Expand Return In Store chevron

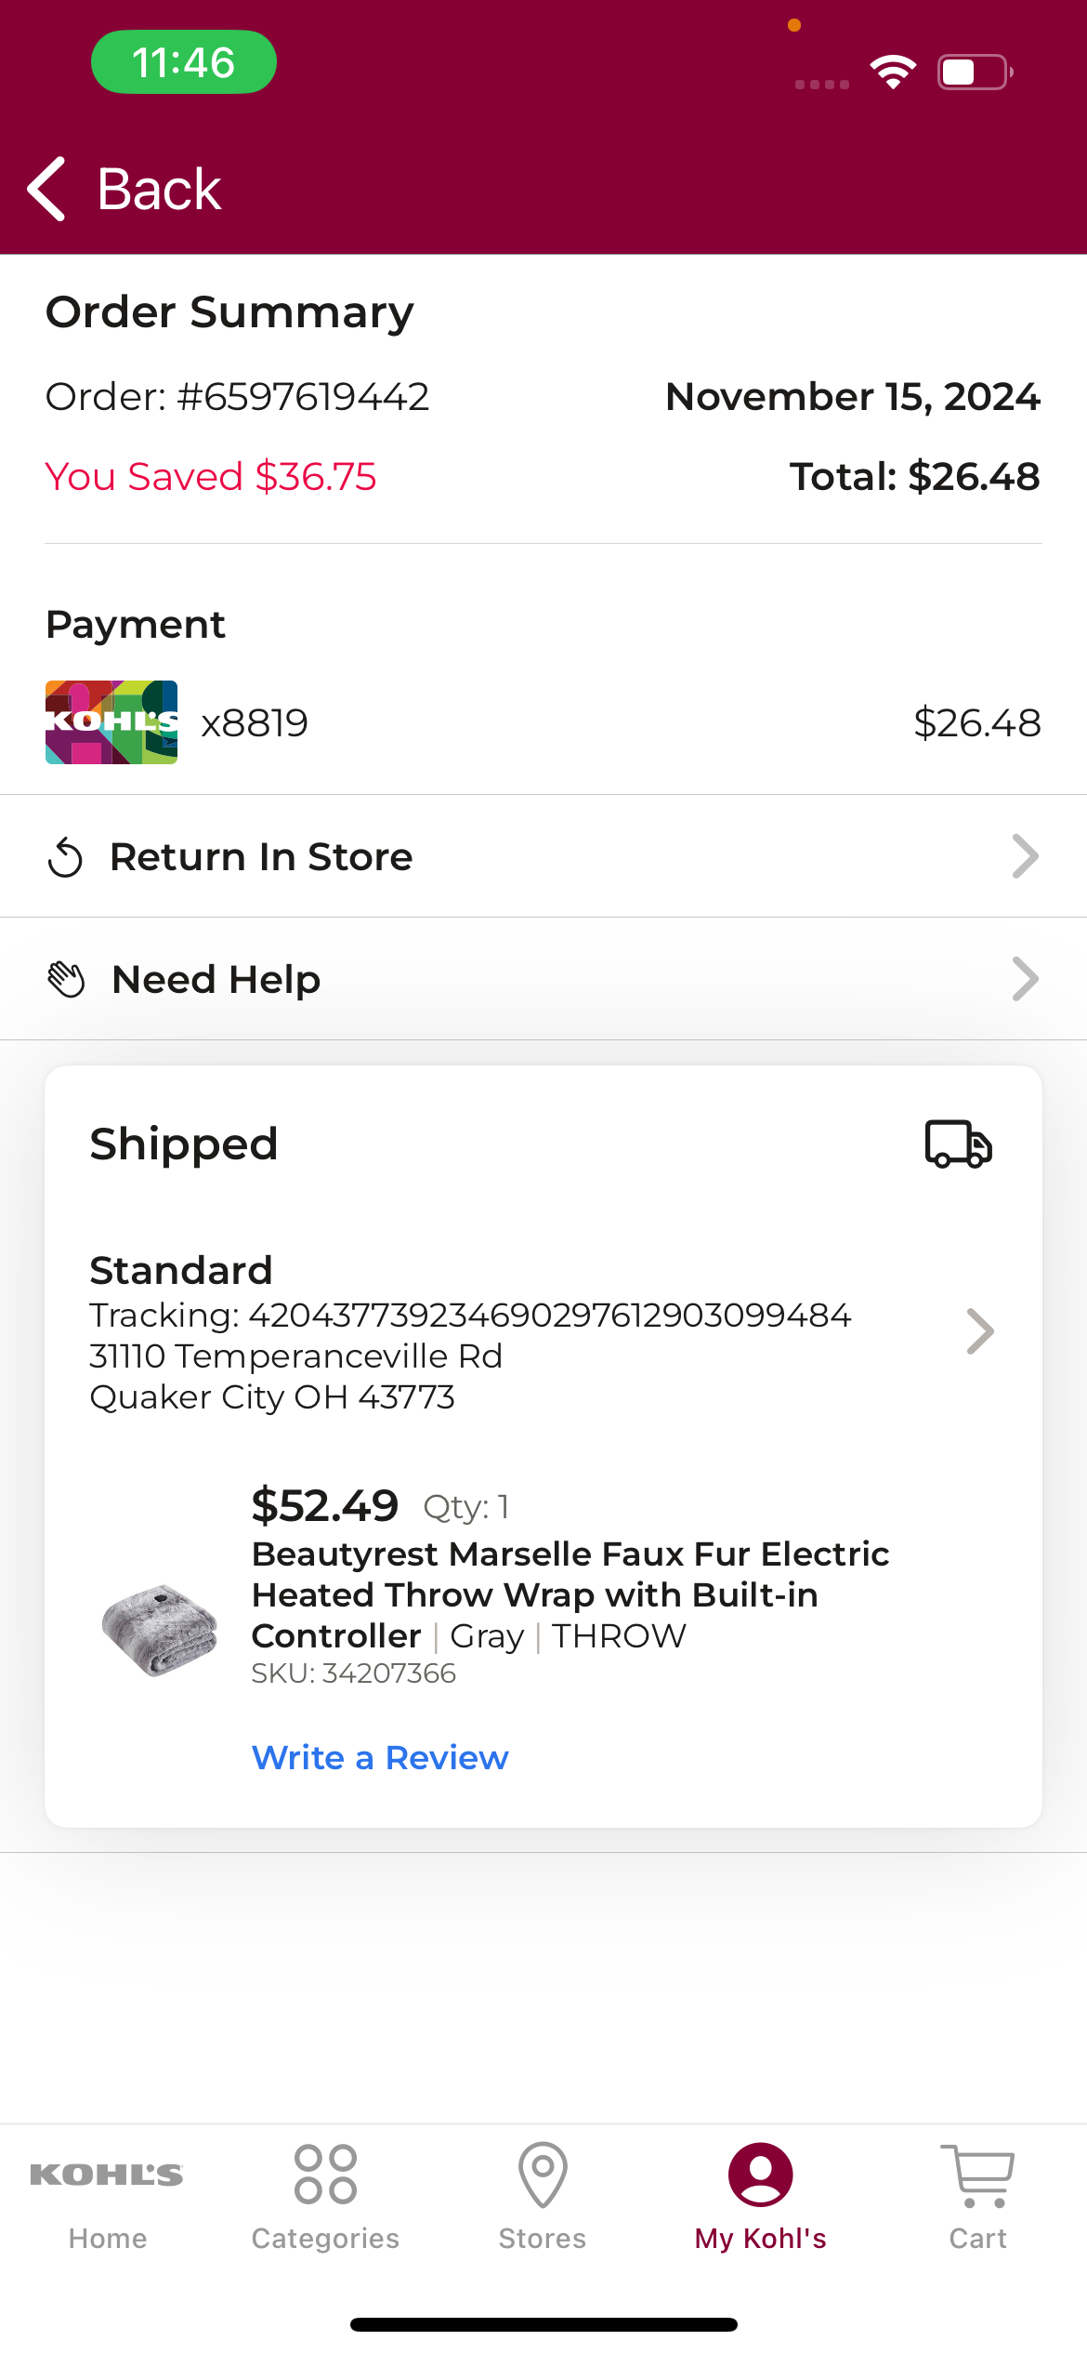[x=1025, y=856]
